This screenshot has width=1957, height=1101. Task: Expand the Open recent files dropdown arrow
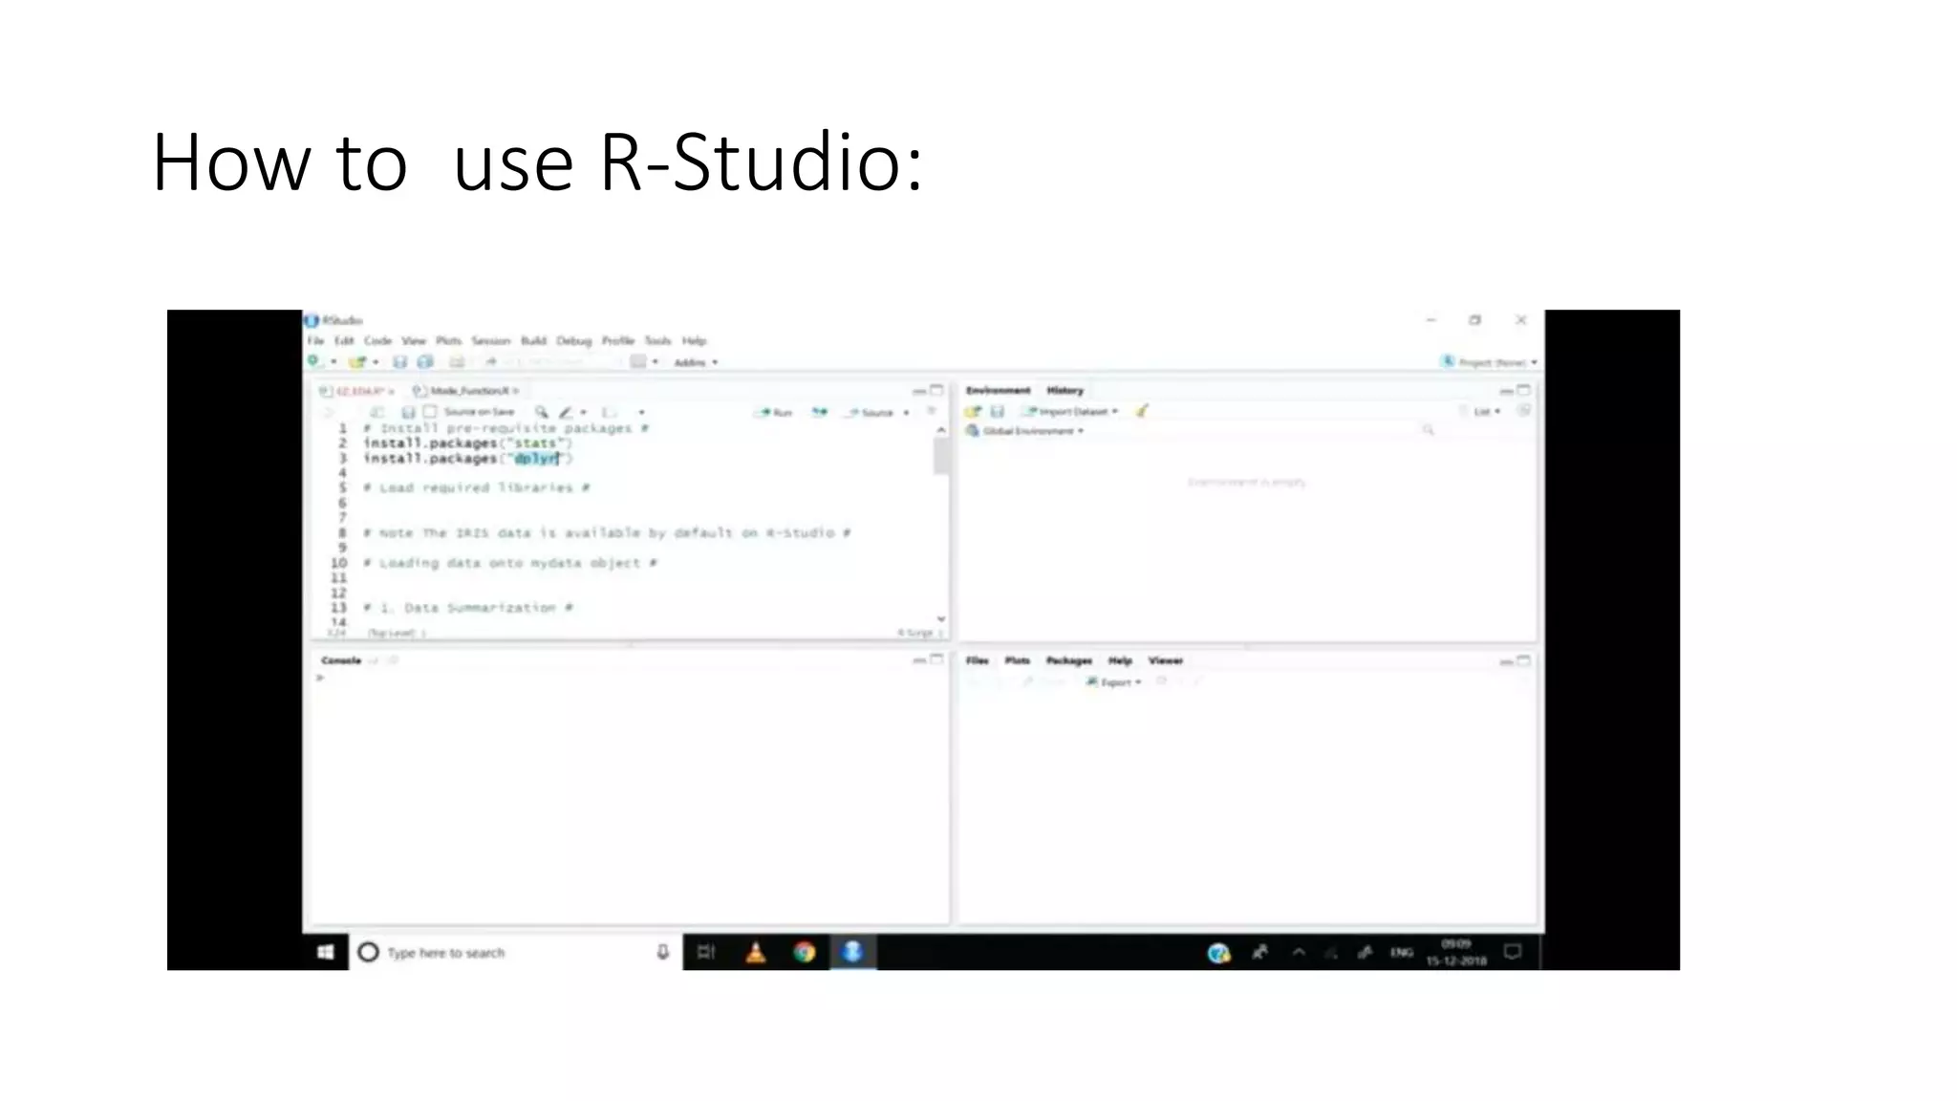point(376,362)
